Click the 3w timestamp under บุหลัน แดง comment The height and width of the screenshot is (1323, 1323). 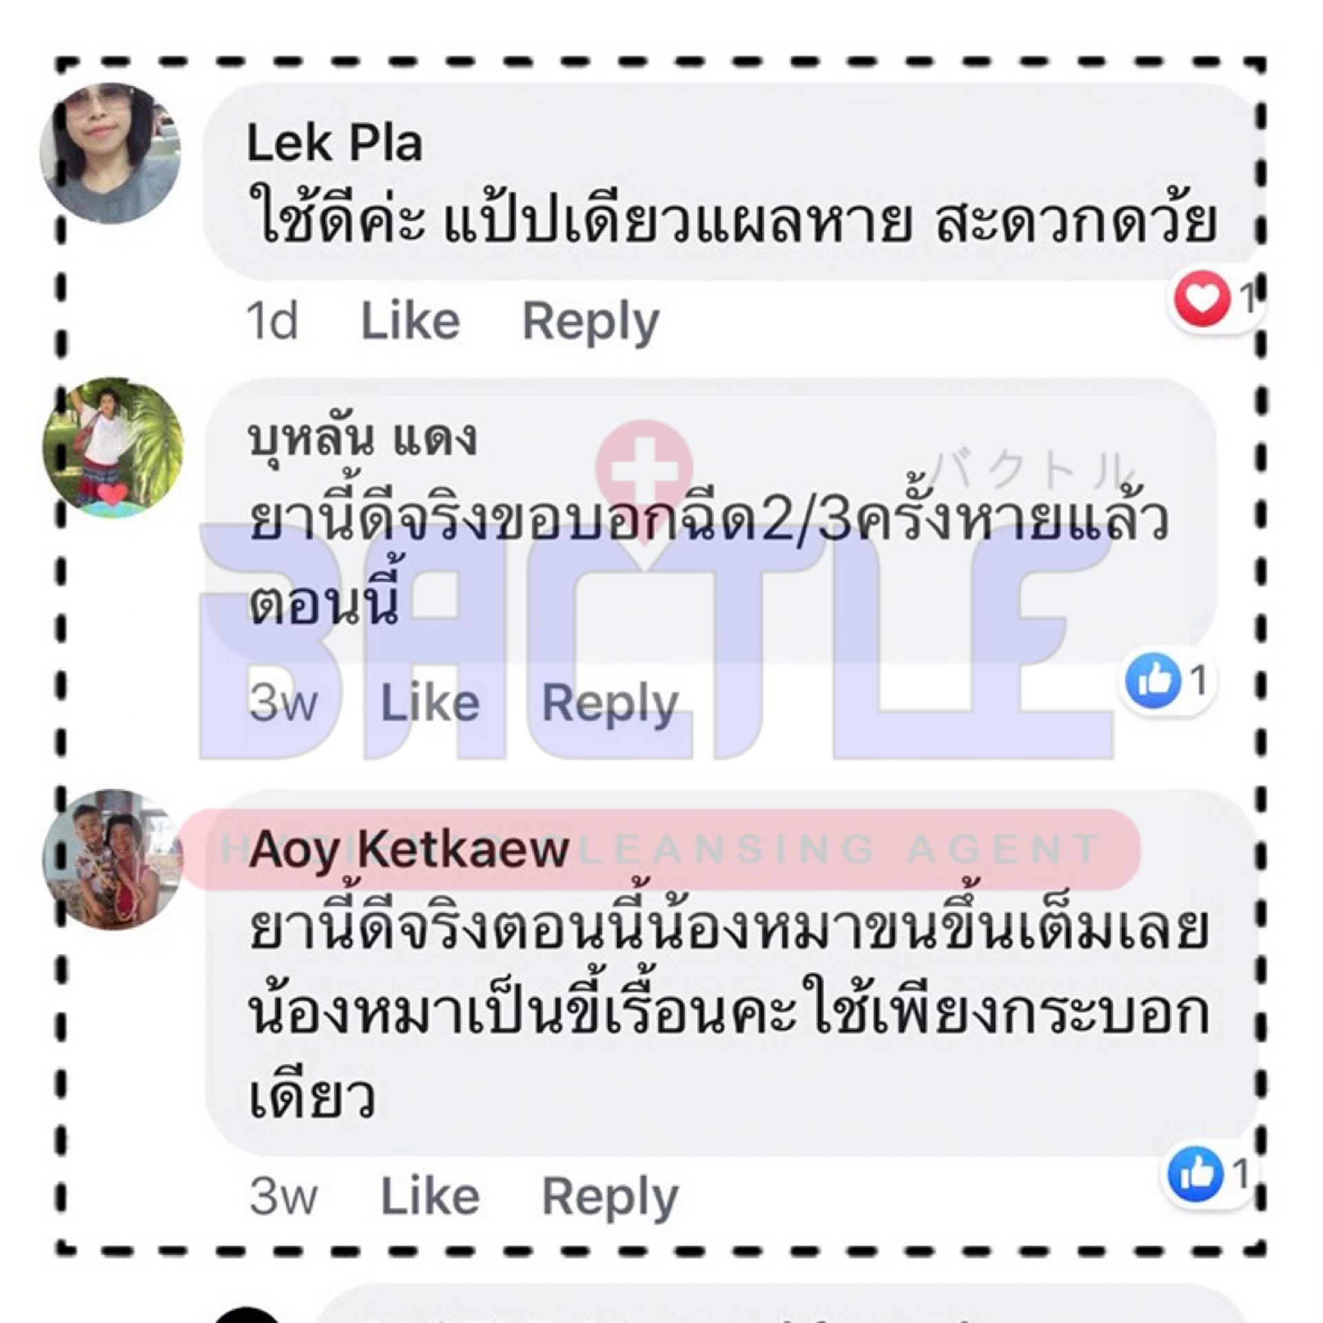click(x=283, y=704)
